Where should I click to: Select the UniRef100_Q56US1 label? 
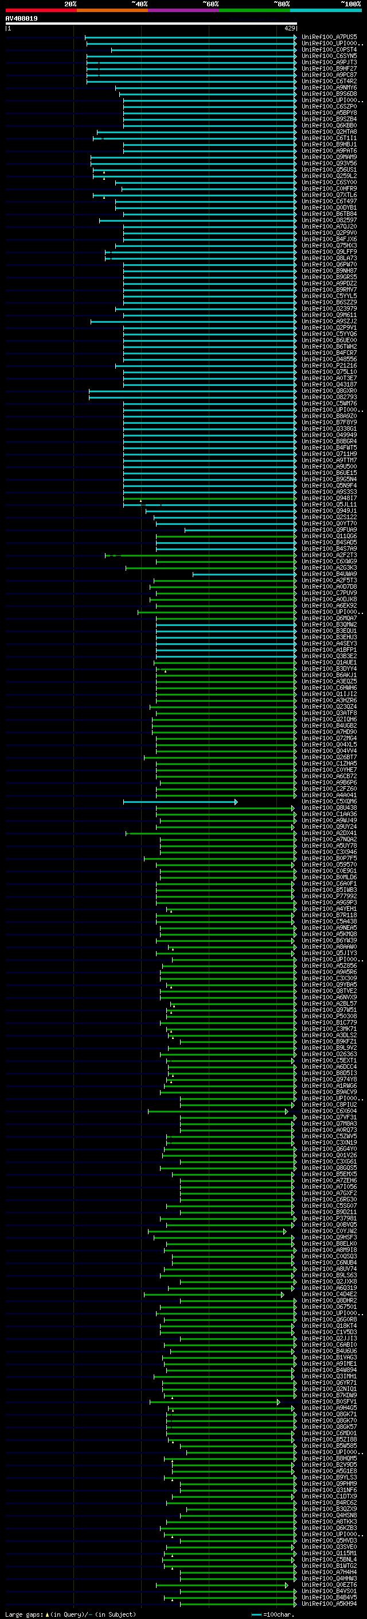(x=329, y=169)
